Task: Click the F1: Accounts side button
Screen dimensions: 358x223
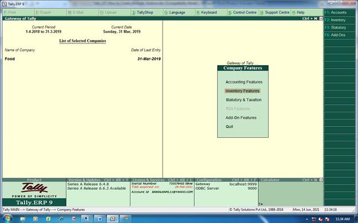Action: [339, 13]
